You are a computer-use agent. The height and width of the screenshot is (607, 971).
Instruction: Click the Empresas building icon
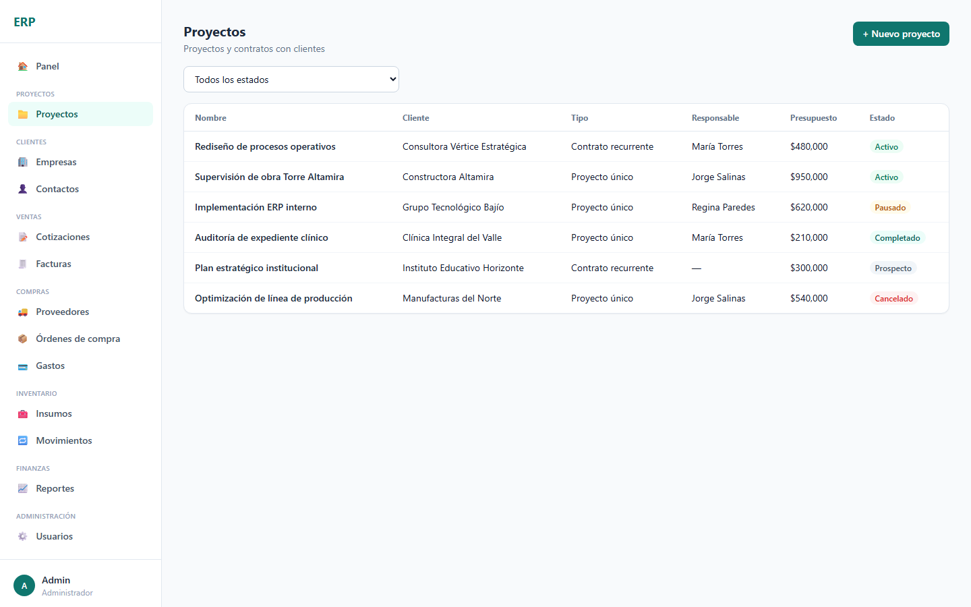pos(23,162)
